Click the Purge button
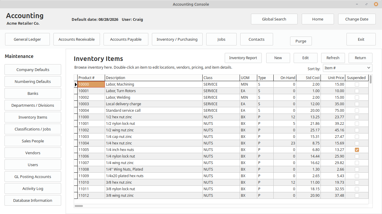382x214 pixels. 301,41
